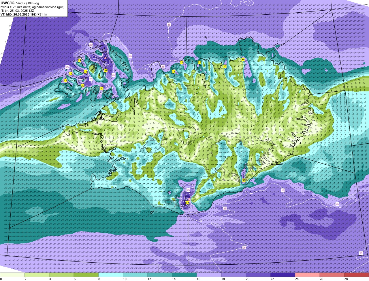Choose the 6–8 m/s olive green legend swatch
The height and width of the screenshot is (281, 369).
(x=86, y=275)
